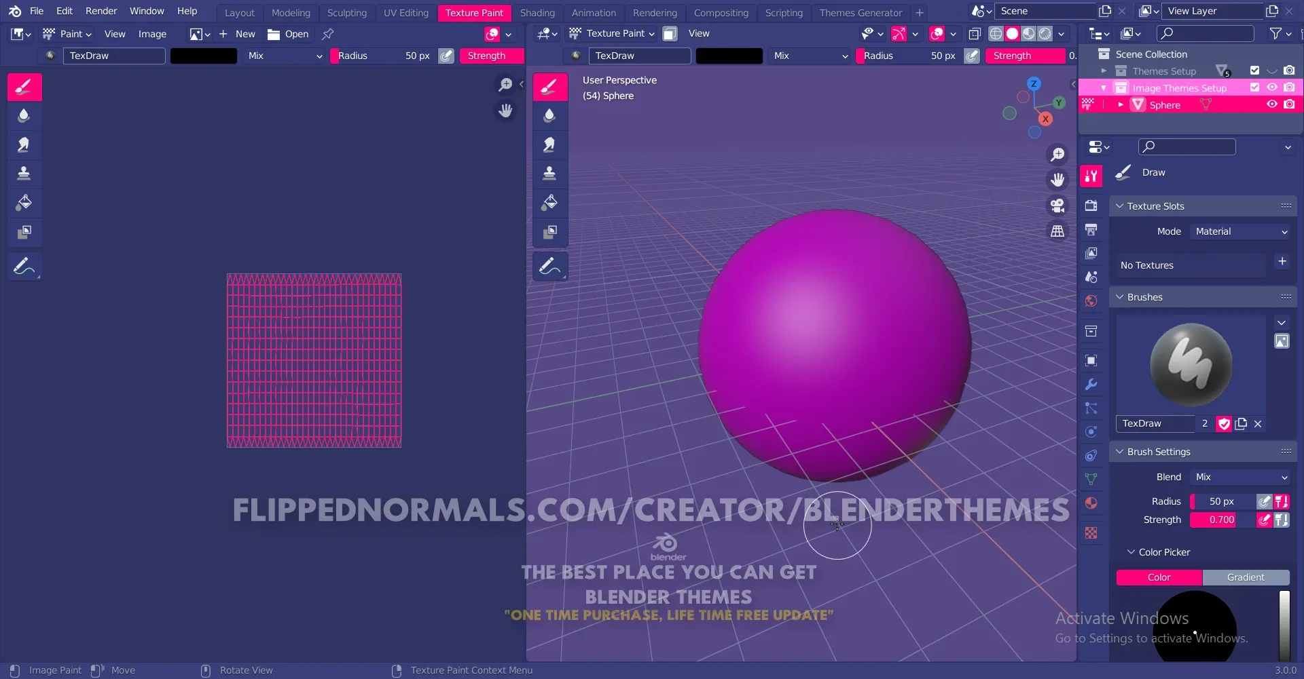Screen dimensions: 1304x679
Task: Open the Texture checker properties tab
Action: click(x=1091, y=533)
